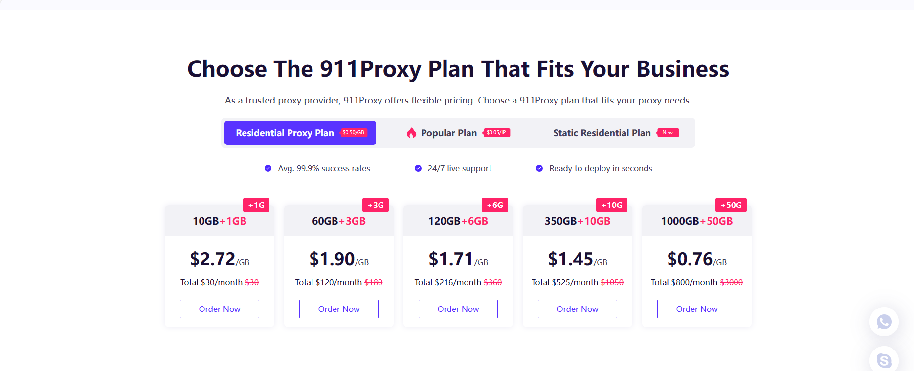Order the 1000GB+50GB plan
The image size is (914, 371).
click(697, 309)
